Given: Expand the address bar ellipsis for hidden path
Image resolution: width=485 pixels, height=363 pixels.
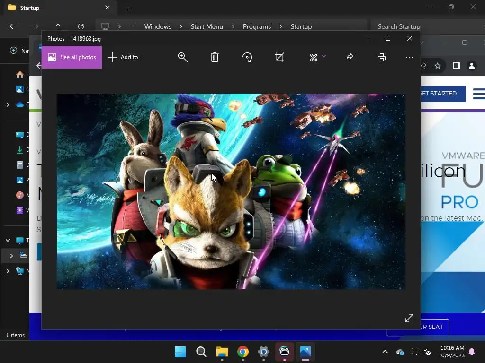Looking at the screenshot, I should [133, 26].
